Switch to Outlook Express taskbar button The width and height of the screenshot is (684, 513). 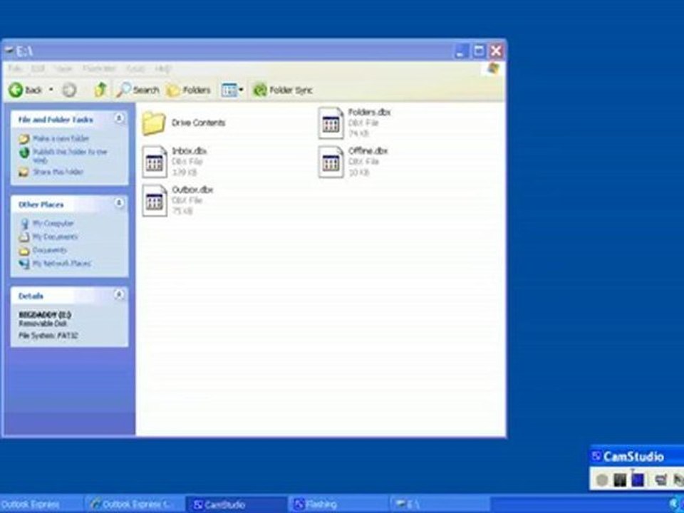pyautogui.click(x=40, y=504)
